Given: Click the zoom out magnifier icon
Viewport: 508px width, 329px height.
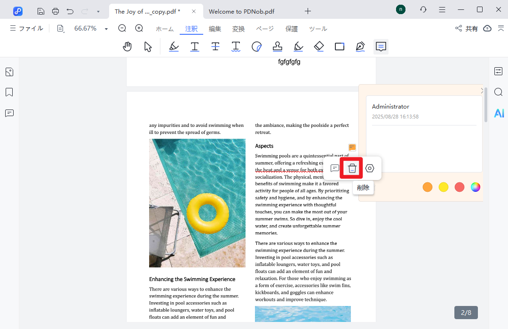Looking at the screenshot, I should [122, 28].
